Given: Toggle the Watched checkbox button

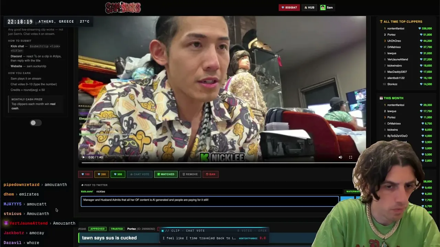Looking at the screenshot, I should pyautogui.click(x=166, y=174).
